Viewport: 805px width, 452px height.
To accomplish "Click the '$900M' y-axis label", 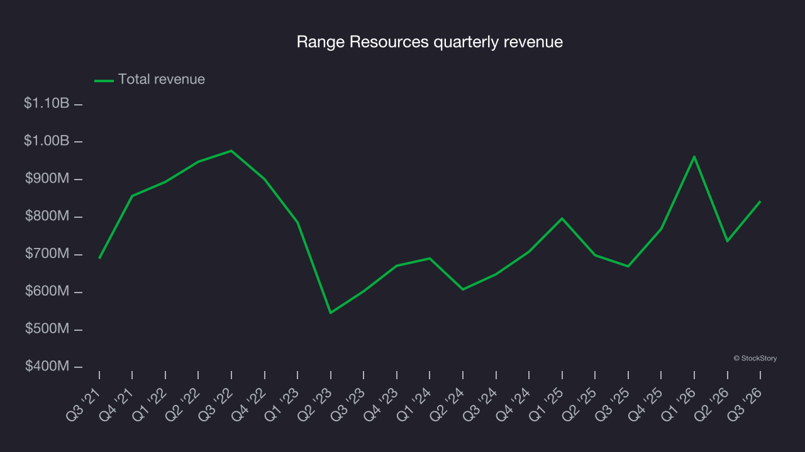I will (x=47, y=179).
